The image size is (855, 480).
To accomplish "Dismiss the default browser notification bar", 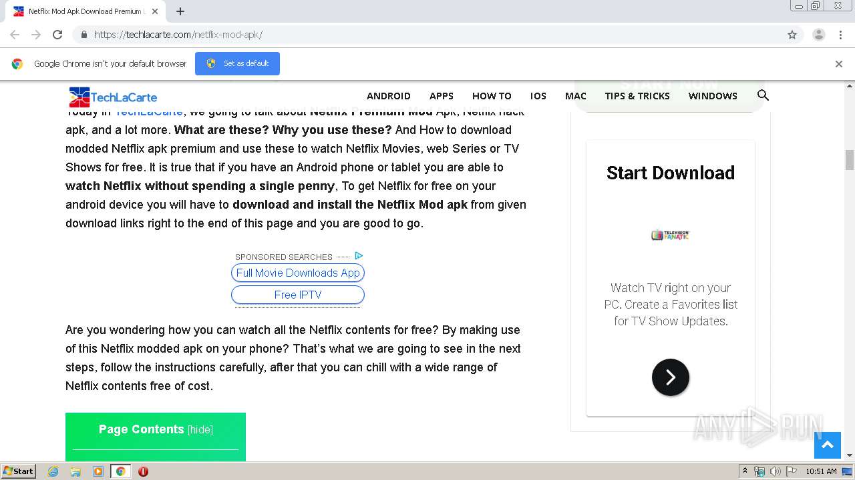I will pos(839,64).
